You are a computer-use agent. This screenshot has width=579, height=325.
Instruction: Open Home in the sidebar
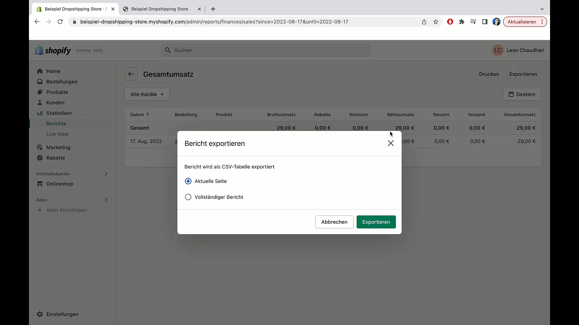53,71
